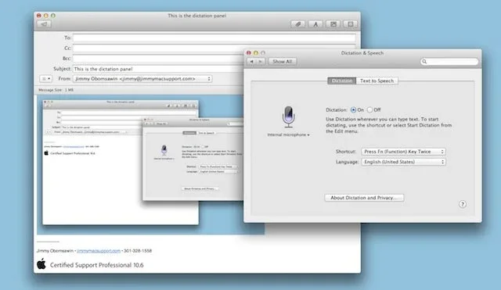The height and width of the screenshot is (290, 501).
Task: Click the Subject field in mail window
Action: click(x=158, y=69)
